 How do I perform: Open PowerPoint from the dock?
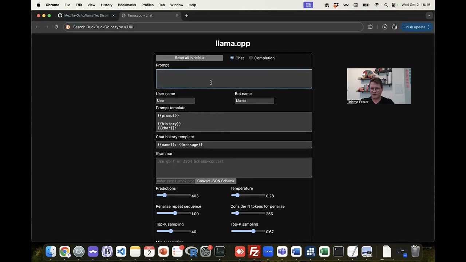tap(163, 251)
